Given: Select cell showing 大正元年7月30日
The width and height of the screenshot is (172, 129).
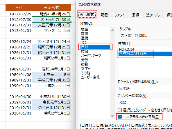Looking at the screenshot, I should coord(51,19).
